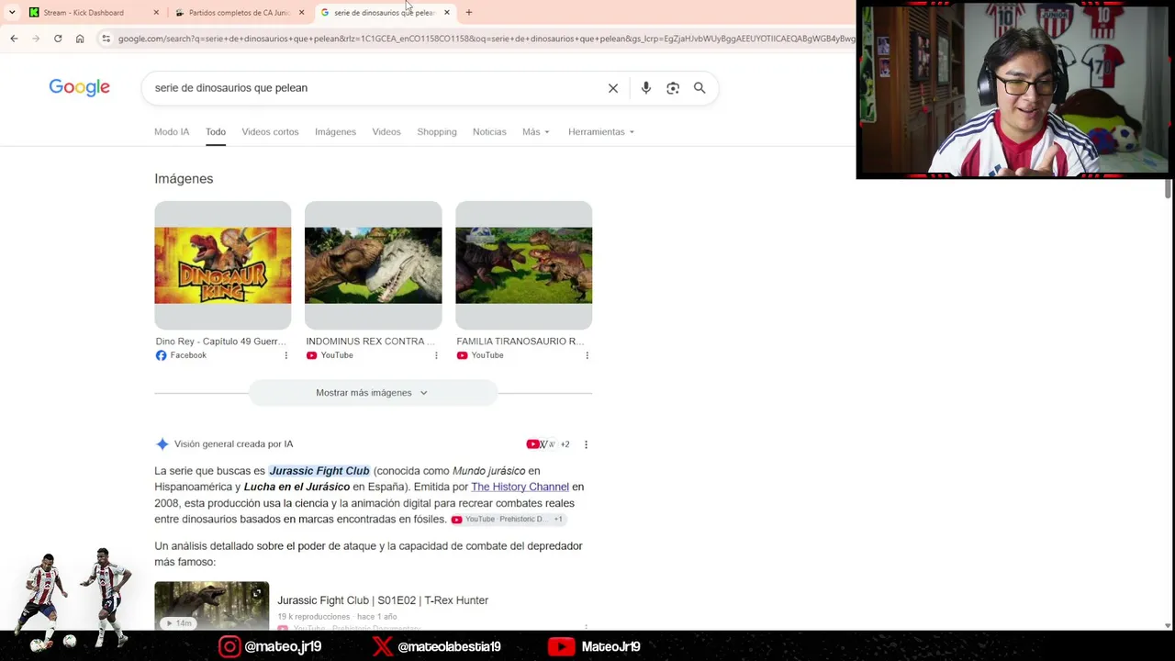The image size is (1175, 661).
Task: Close the Stream - Kick Dashboard tab
Action: click(x=156, y=13)
